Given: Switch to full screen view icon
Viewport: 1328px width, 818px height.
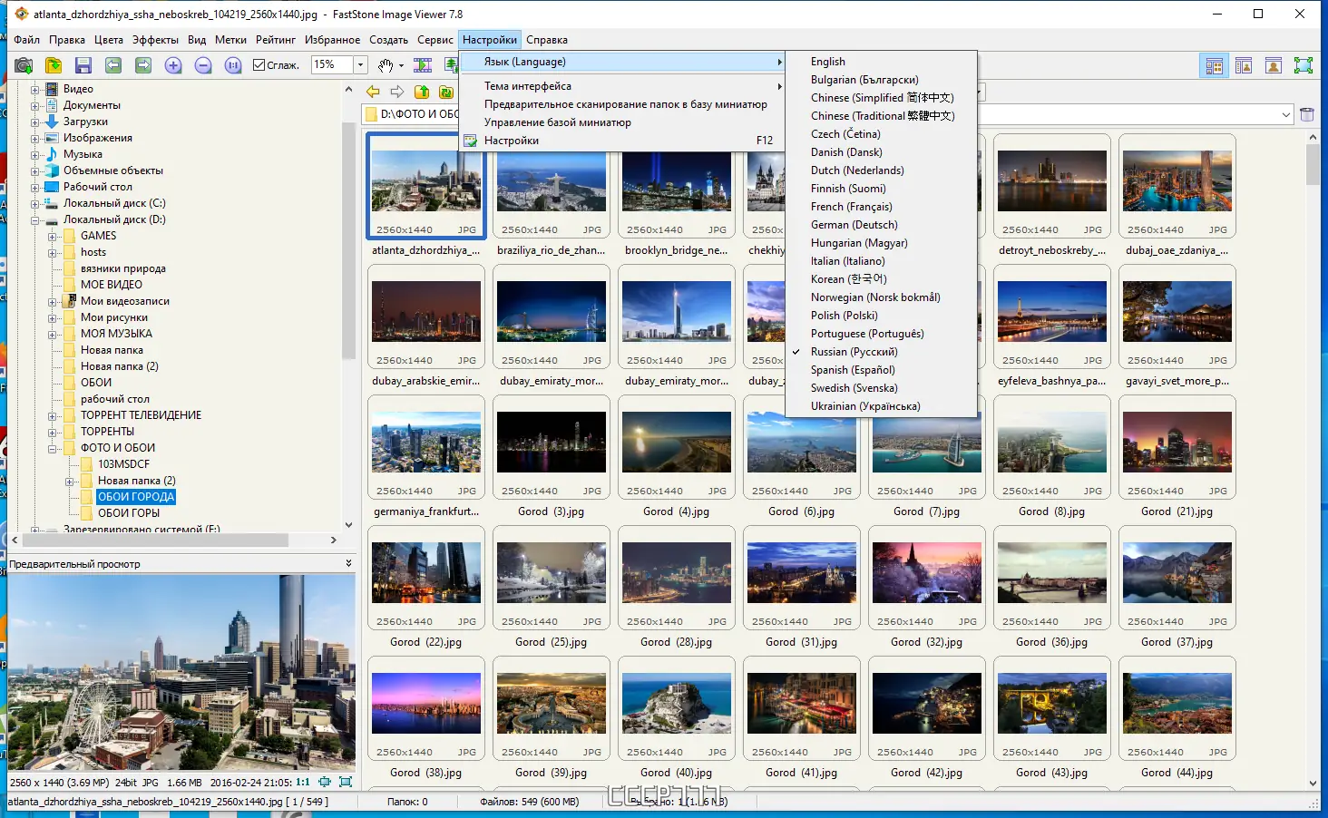Looking at the screenshot, I should [1303, 65].
